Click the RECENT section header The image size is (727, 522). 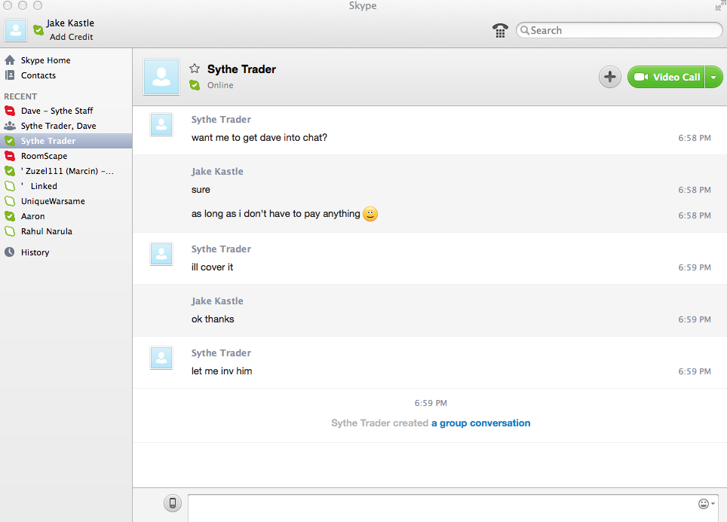point(20,96)
